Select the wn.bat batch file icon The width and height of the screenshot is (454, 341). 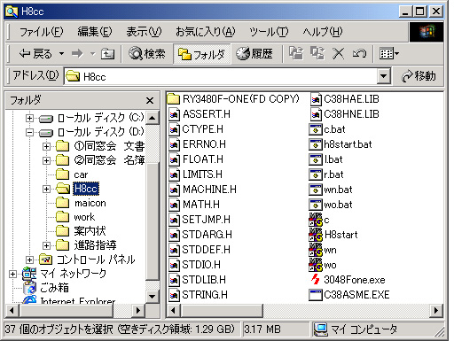[316, 190]
